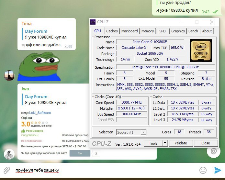Click the Level 2 value "18 x 1 MBytes"

[183, 114]
